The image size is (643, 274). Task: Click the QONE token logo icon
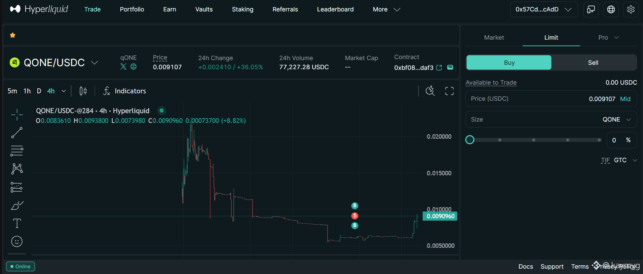pos(14,62)
